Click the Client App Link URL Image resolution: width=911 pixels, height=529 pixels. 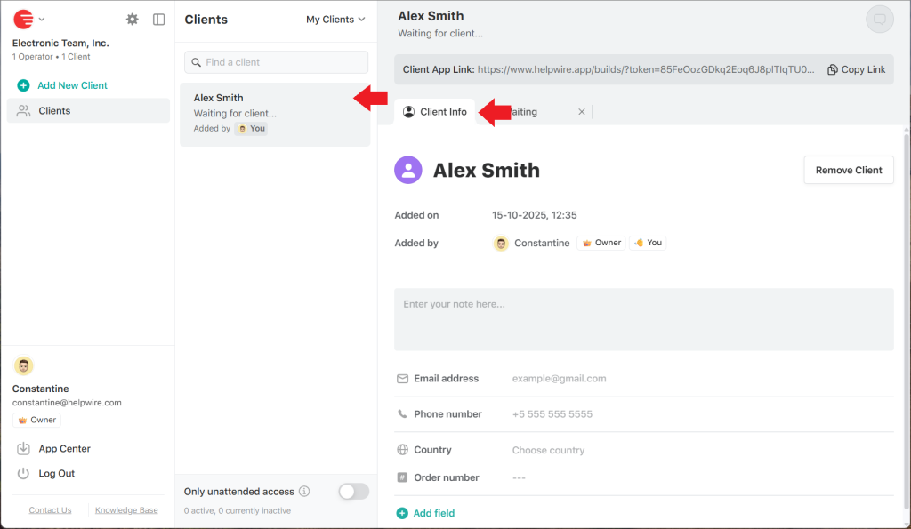coord(646,69)
